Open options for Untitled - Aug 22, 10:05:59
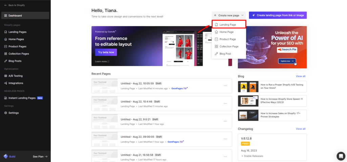The image size is (347, 162). 225,86
